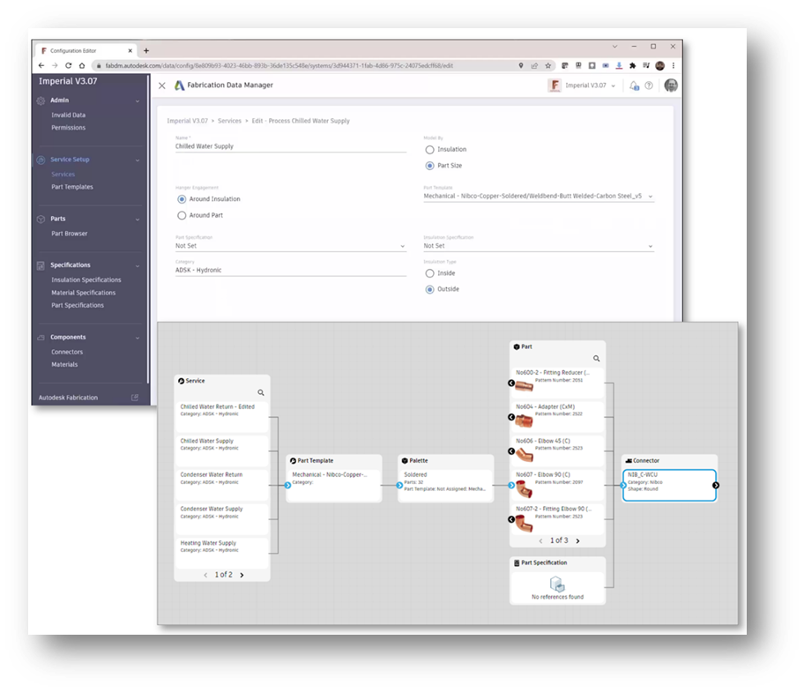The height and width of the screenshot is (692, 804).
Task: Bookmark this page with the star icon
Action: (548, 65)
